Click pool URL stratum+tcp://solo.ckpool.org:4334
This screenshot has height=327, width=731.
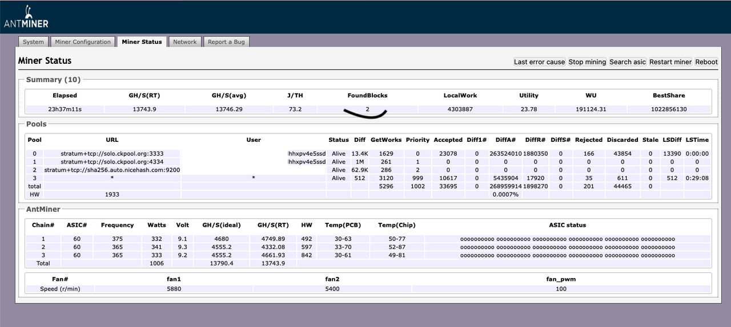(x=112, y=162)
